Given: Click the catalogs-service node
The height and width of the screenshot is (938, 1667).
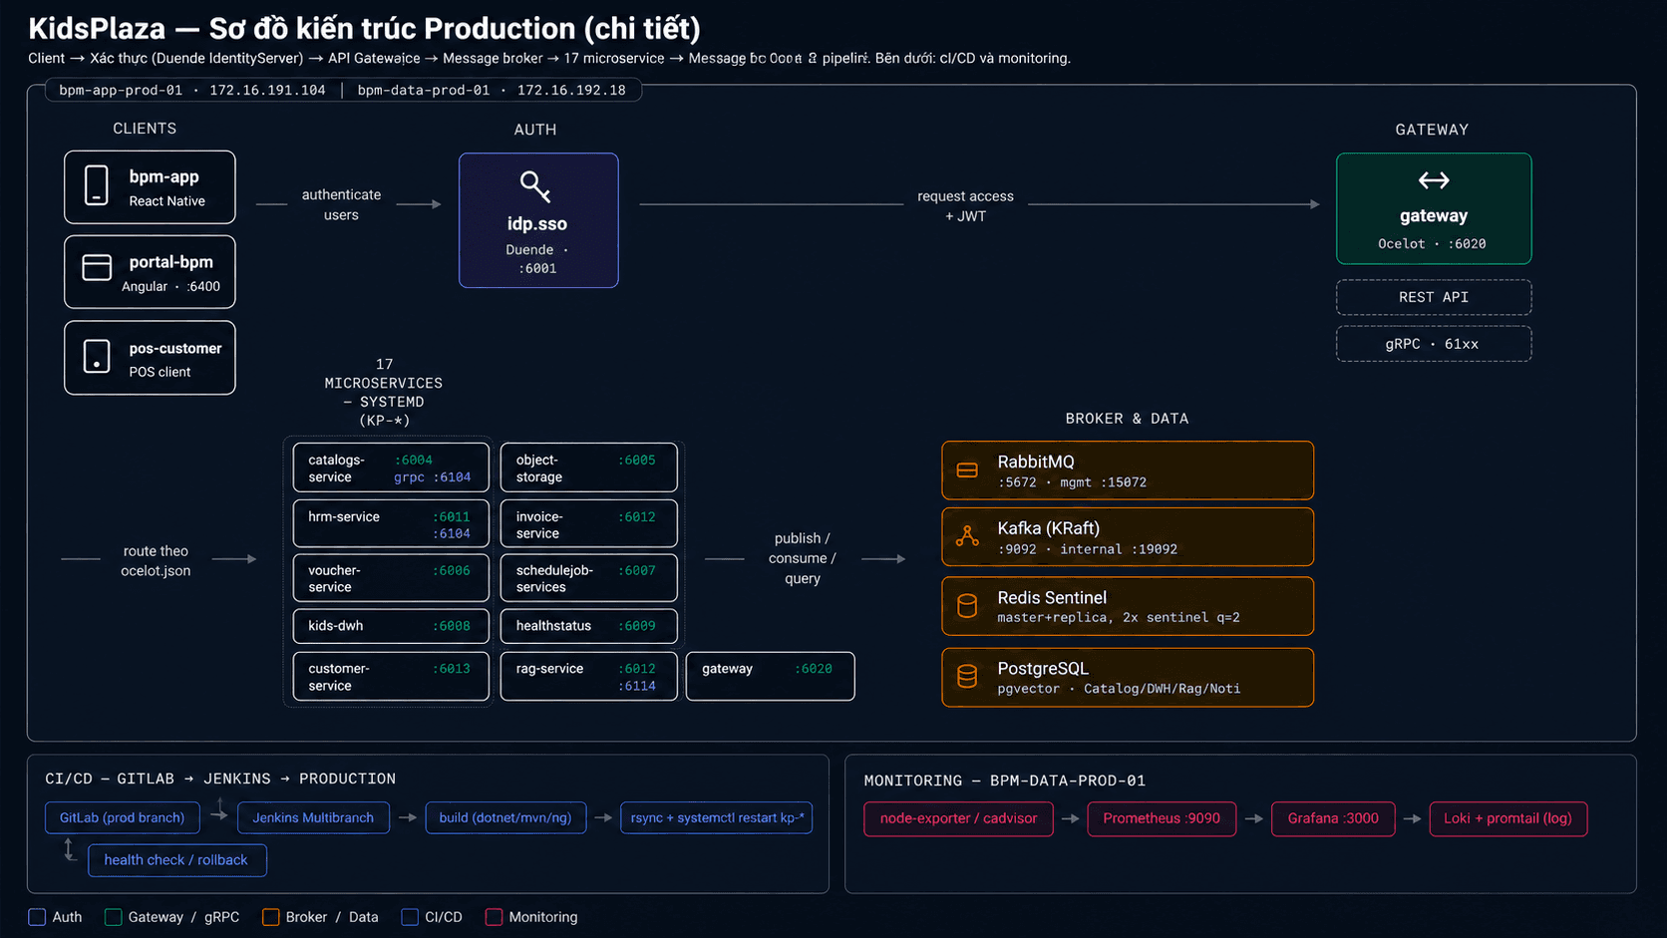Looking at the screenshot, I should click(391, 468).
